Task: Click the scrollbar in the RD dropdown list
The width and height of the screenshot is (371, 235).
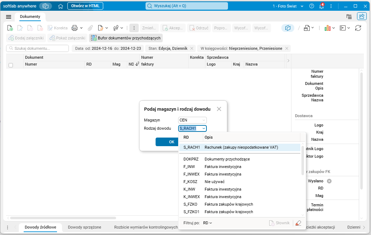Action: (x=303, y=160)
